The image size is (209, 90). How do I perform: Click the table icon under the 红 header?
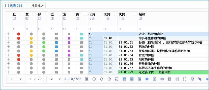click(14, 18)
